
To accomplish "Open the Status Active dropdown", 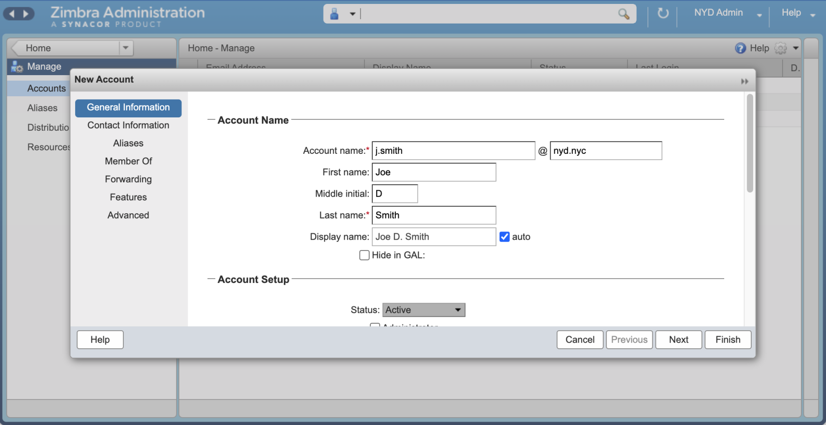I will point(424,310).
